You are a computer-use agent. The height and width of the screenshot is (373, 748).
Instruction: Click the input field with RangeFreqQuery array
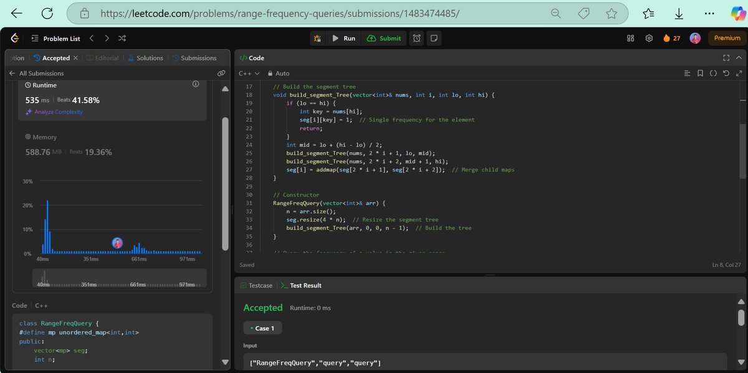[485, 362]
